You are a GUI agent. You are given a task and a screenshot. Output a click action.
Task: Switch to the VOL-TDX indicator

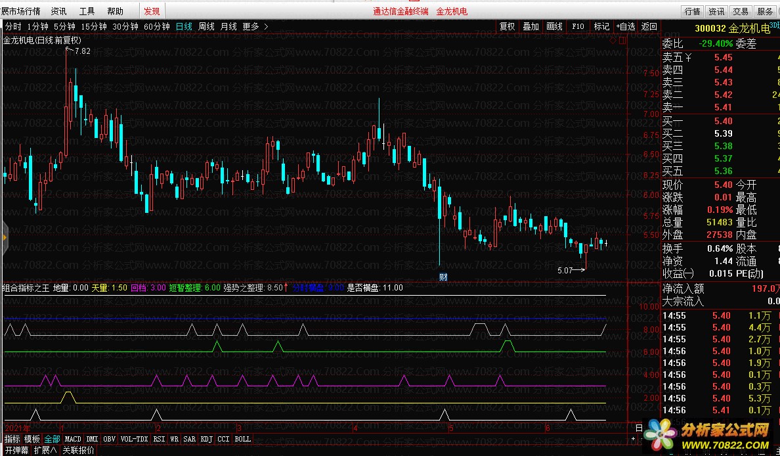[x=135, y=439]
